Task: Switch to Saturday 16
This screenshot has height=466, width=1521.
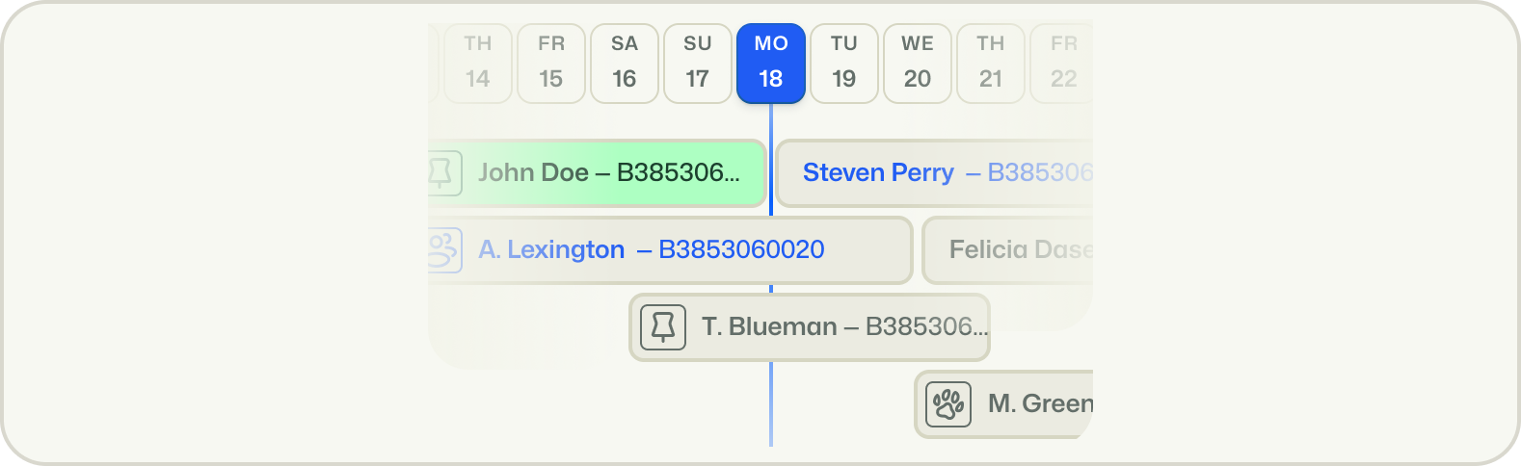Action: pos(625,64)
